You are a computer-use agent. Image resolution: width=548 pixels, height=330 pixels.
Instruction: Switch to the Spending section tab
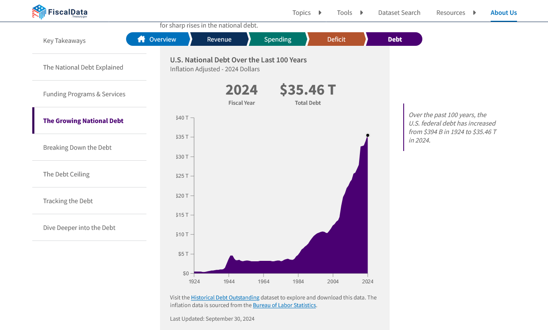pos(278,39)
